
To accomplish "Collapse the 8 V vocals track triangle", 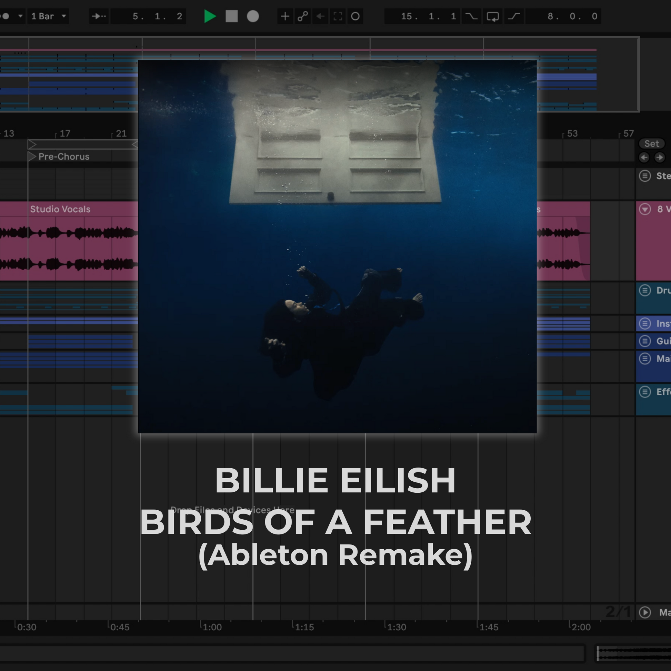I will pos(645,209).
